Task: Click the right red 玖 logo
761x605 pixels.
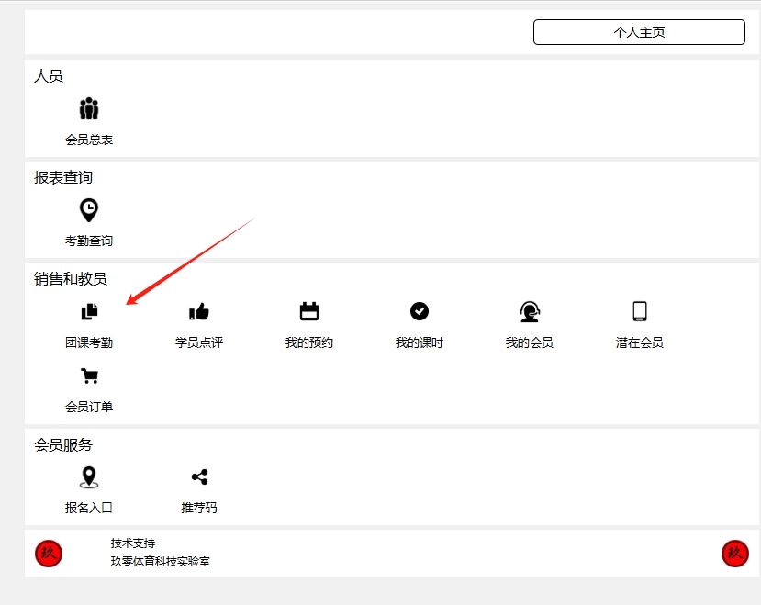Action: tap(735, 553)
